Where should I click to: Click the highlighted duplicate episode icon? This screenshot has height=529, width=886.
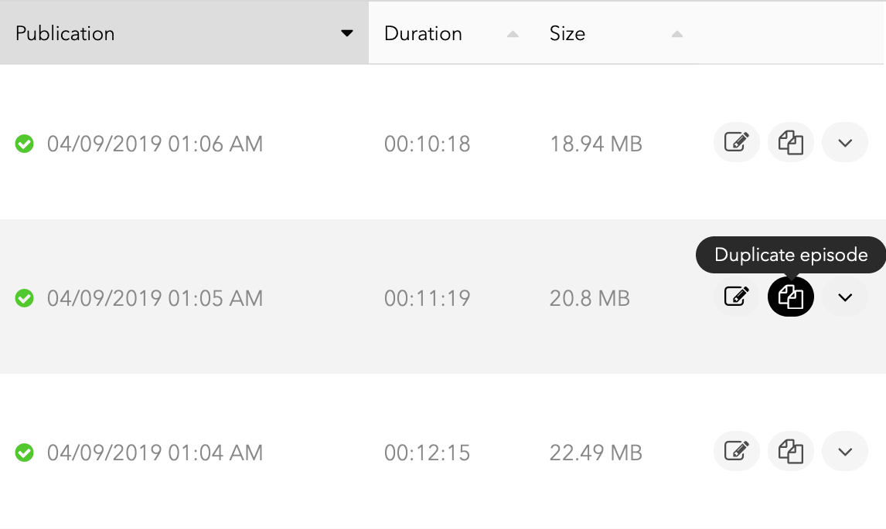(790, 297)
